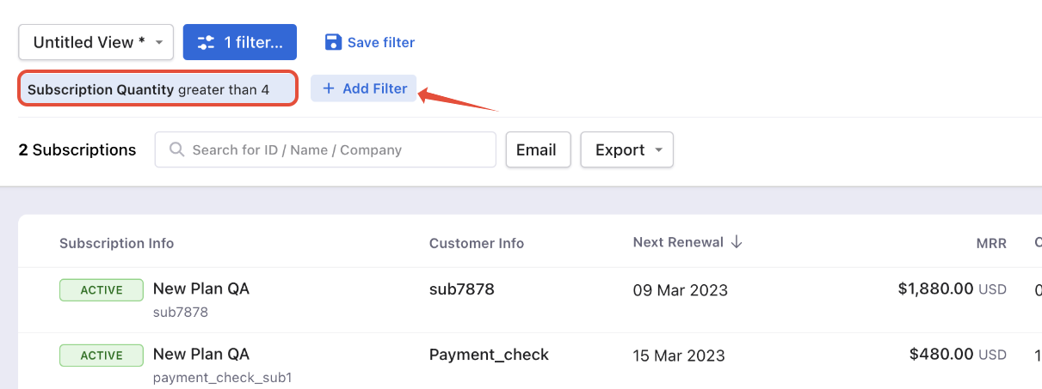Open customer sub7878
Image resolution: width=1042 pixels, height=389 pixels.
point(462,289)
